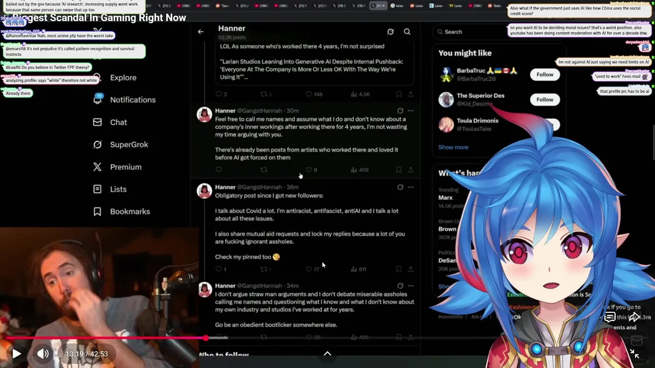This screenshot has height=368, width=655.
Task: Open Lists in the sidebar
Action: click(x=118, y=189)
